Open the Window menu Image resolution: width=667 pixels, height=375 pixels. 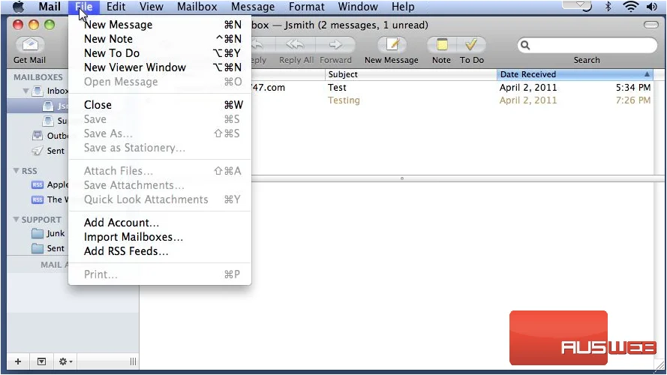[358, 7]
